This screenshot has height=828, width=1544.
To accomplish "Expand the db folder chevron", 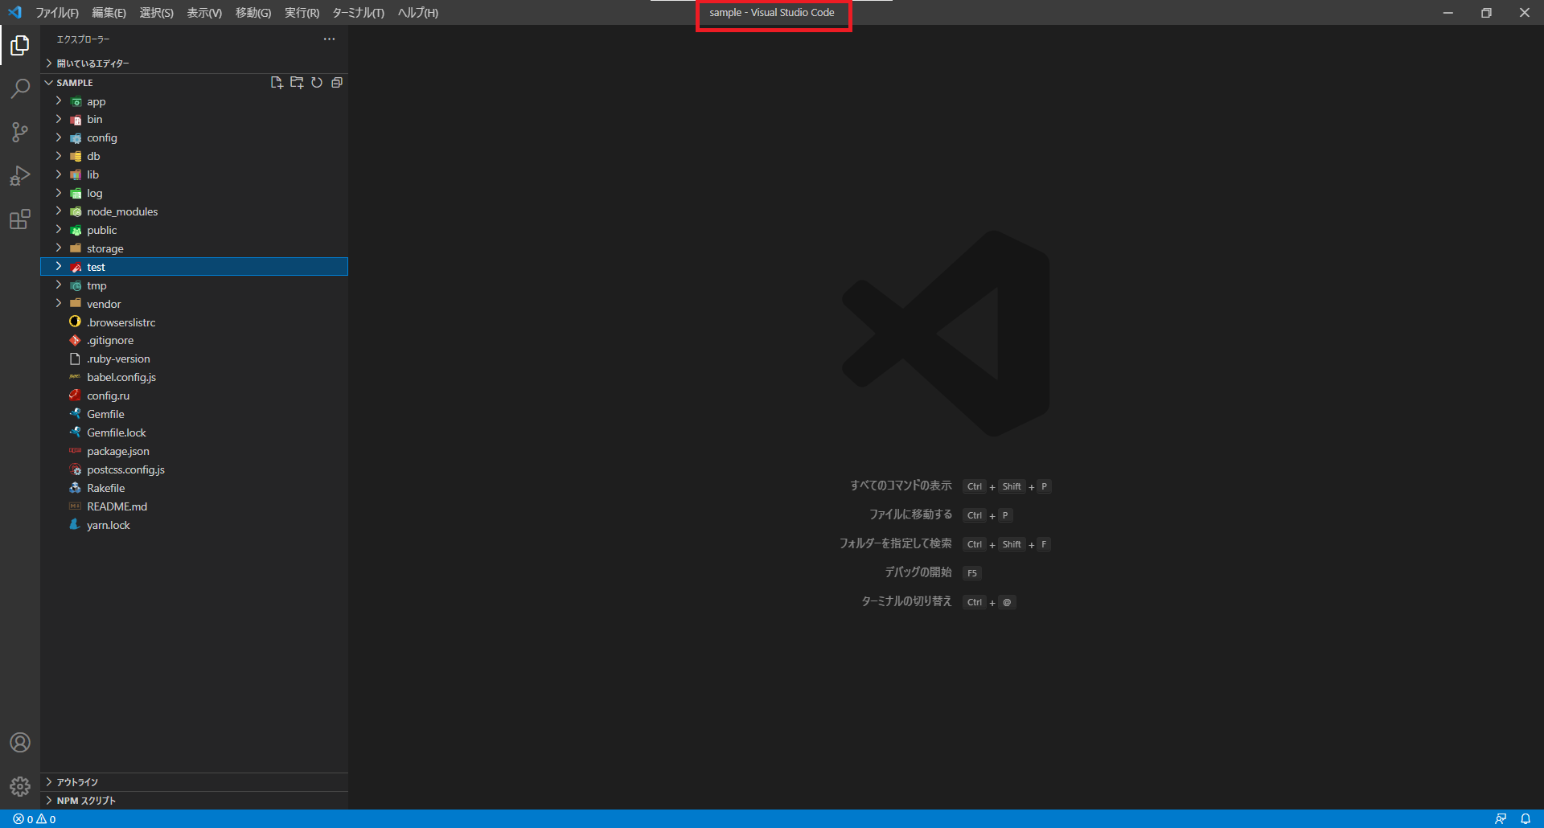I will [x=59, y=156].
